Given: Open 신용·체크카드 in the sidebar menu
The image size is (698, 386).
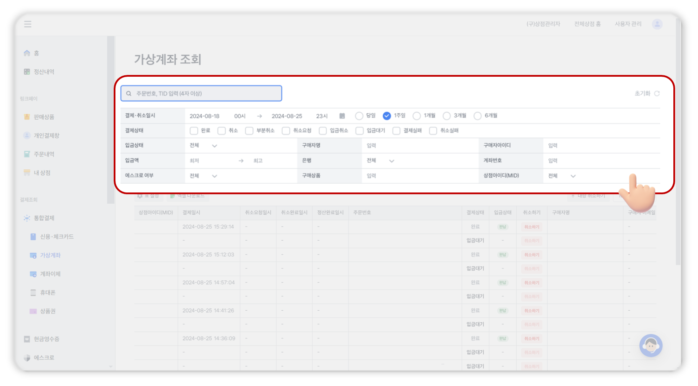Looking at the screenshot, I should tap(57, 237).
